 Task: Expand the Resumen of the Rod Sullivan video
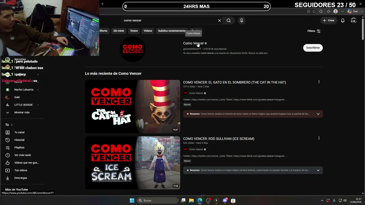pos(318,170)
